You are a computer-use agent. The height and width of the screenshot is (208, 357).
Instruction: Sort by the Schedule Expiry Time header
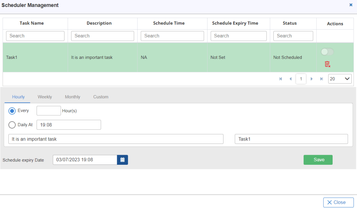[235, 23]
